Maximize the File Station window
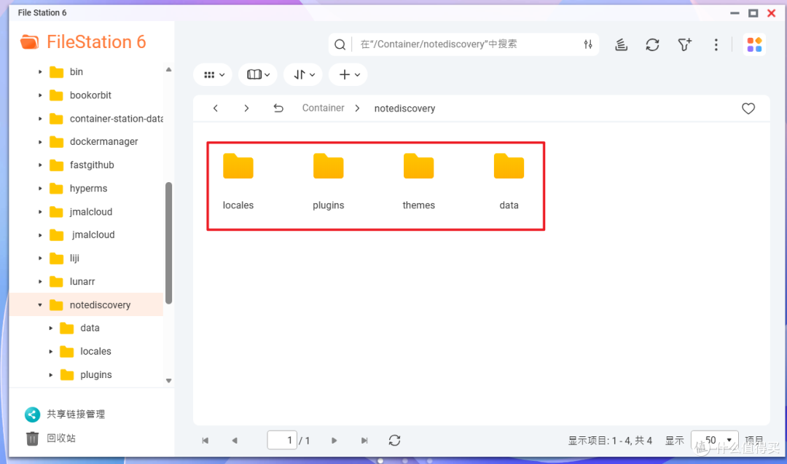787x464 pixels. pyautogui.click(x=753, y=13)
